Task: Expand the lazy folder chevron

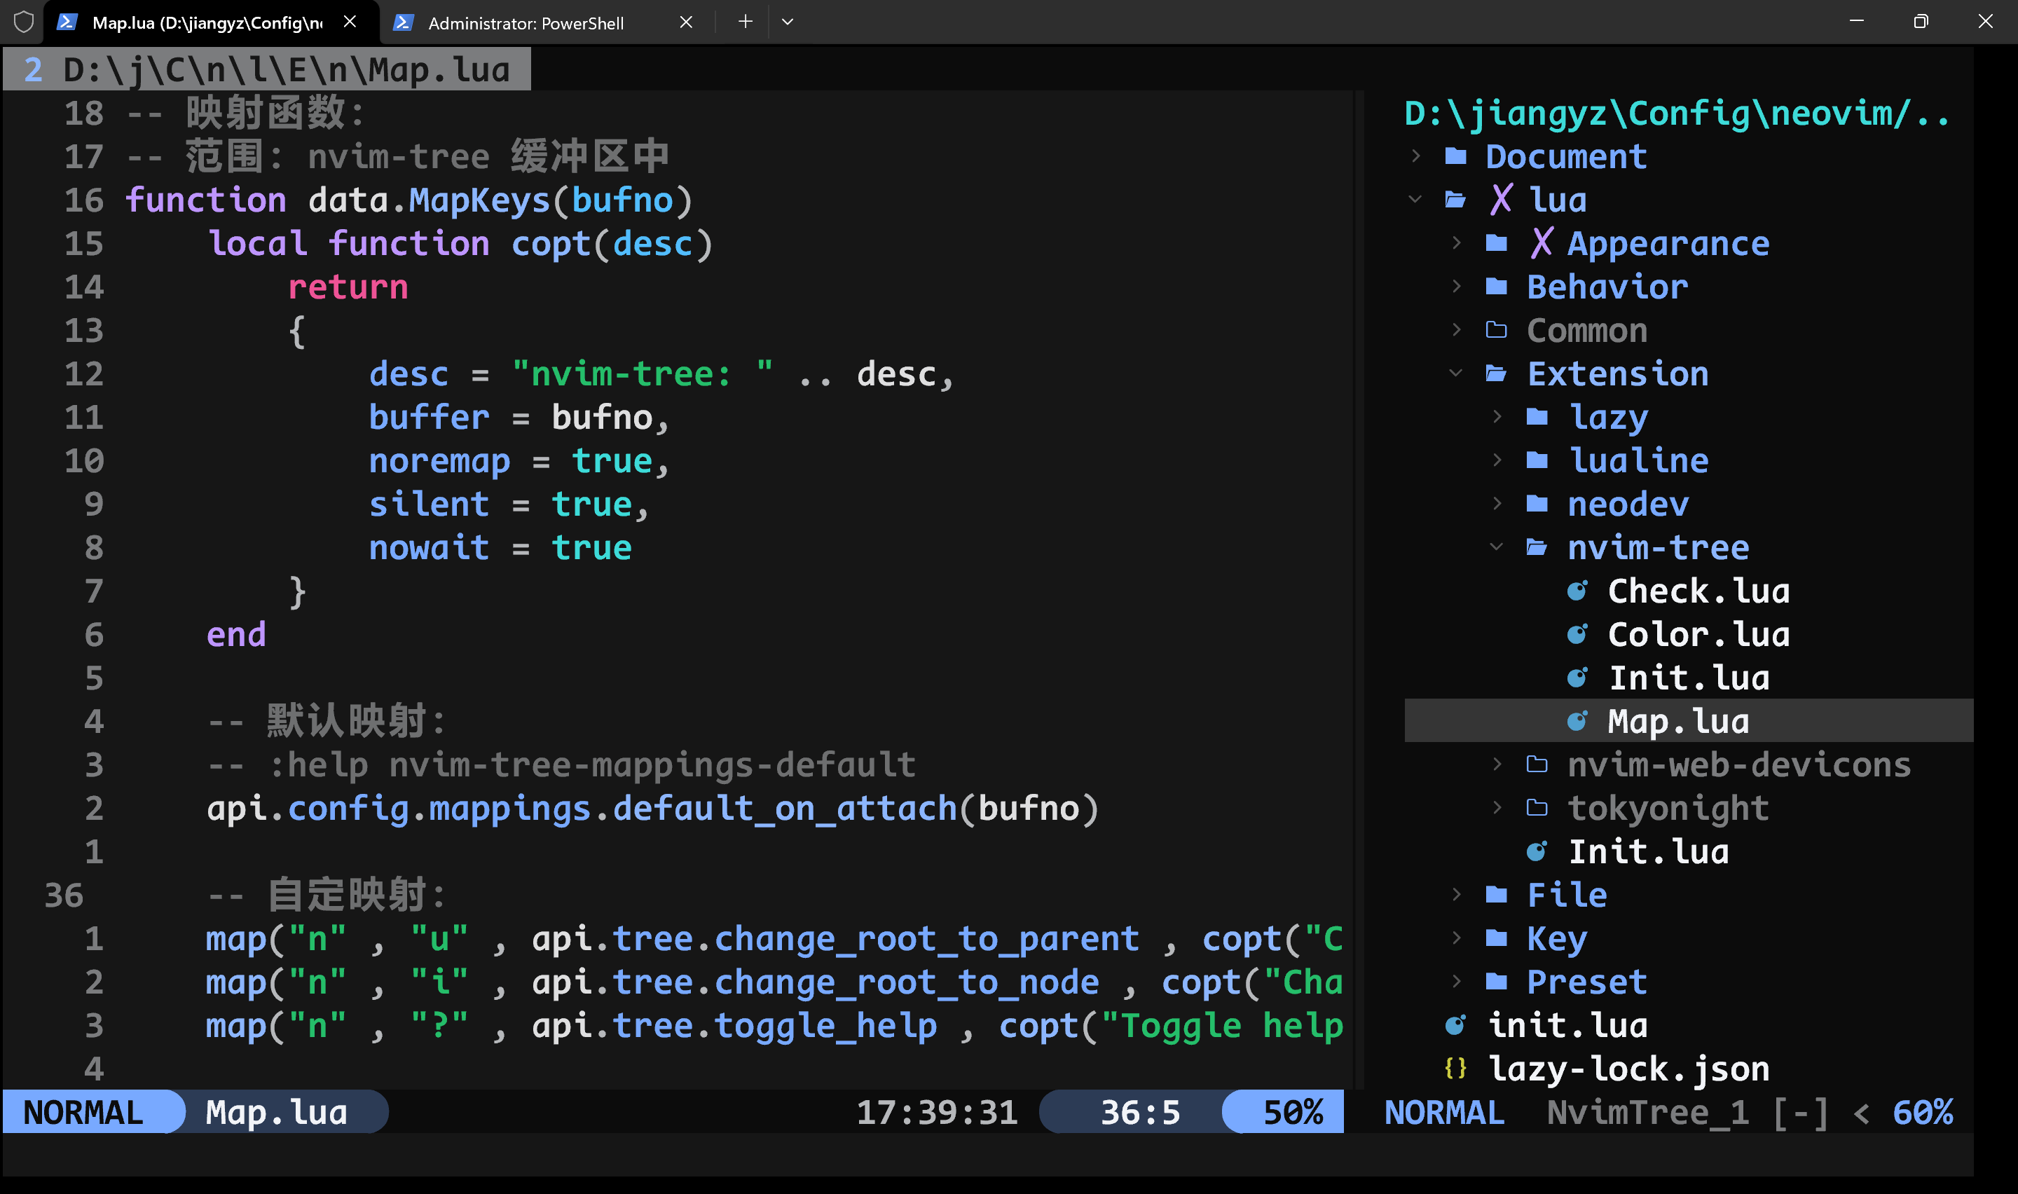Action: pyautogui.click(x=1497, y=417)
